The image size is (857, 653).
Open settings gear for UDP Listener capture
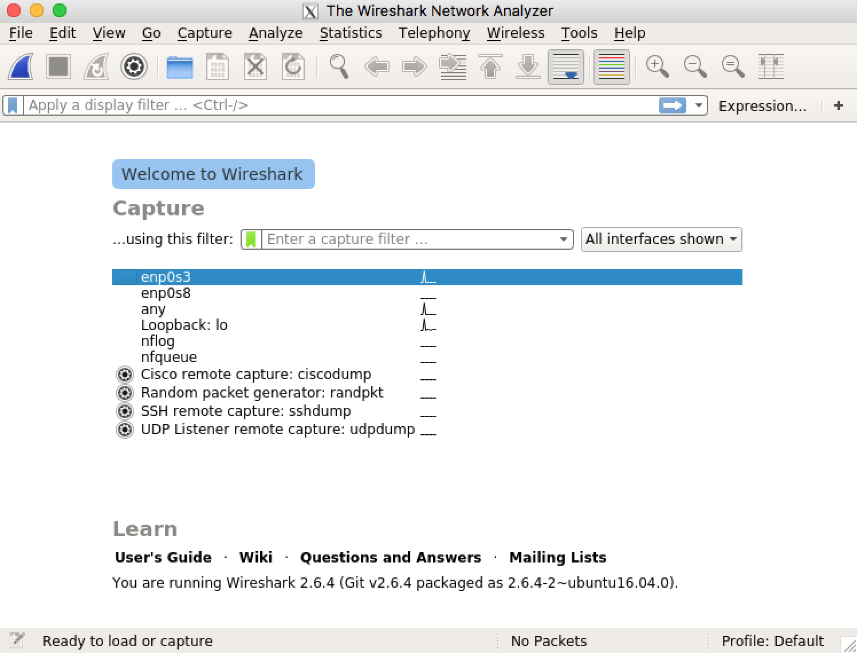pyautogui.click(x=124, y=430)
